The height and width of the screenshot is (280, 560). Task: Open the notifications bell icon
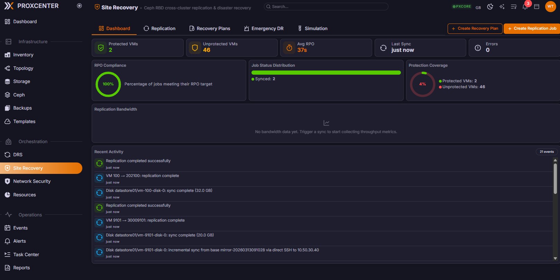pos(525,7)
